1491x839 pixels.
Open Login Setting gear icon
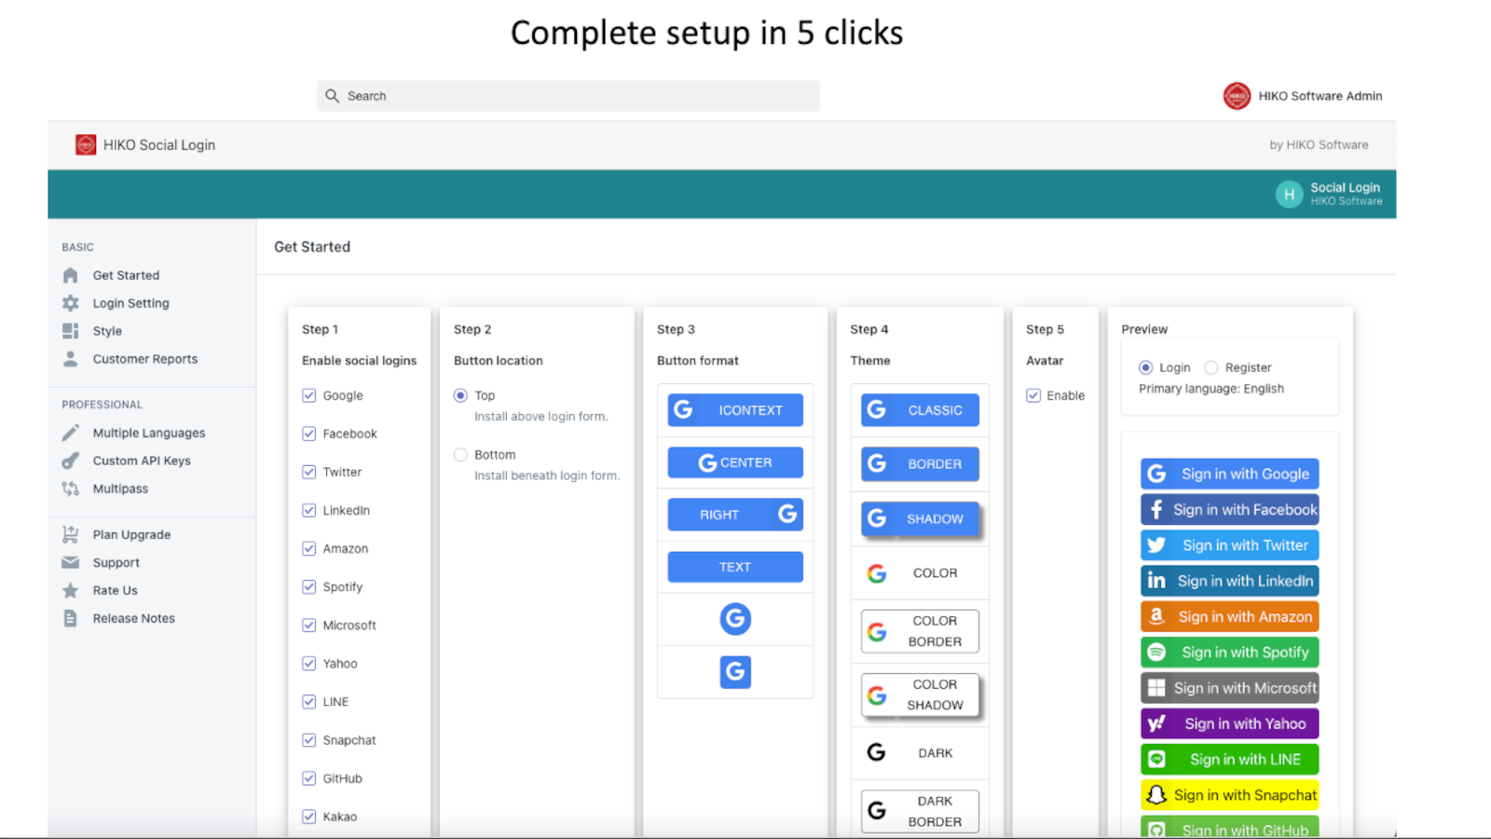70,303
